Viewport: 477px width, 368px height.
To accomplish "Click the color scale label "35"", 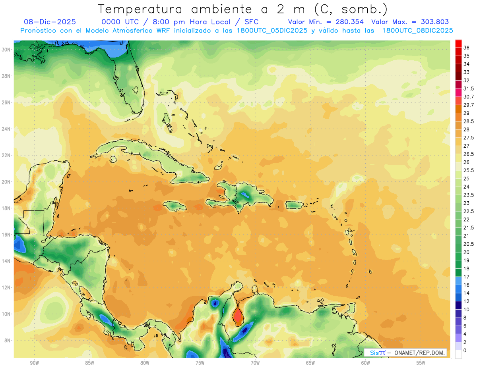I will pos(466,56).
